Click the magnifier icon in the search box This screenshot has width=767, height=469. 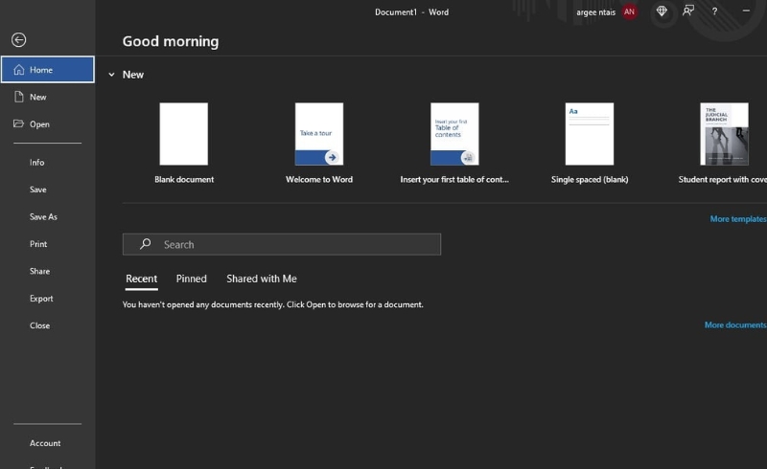pyautogui.click(x=146, y=244)
